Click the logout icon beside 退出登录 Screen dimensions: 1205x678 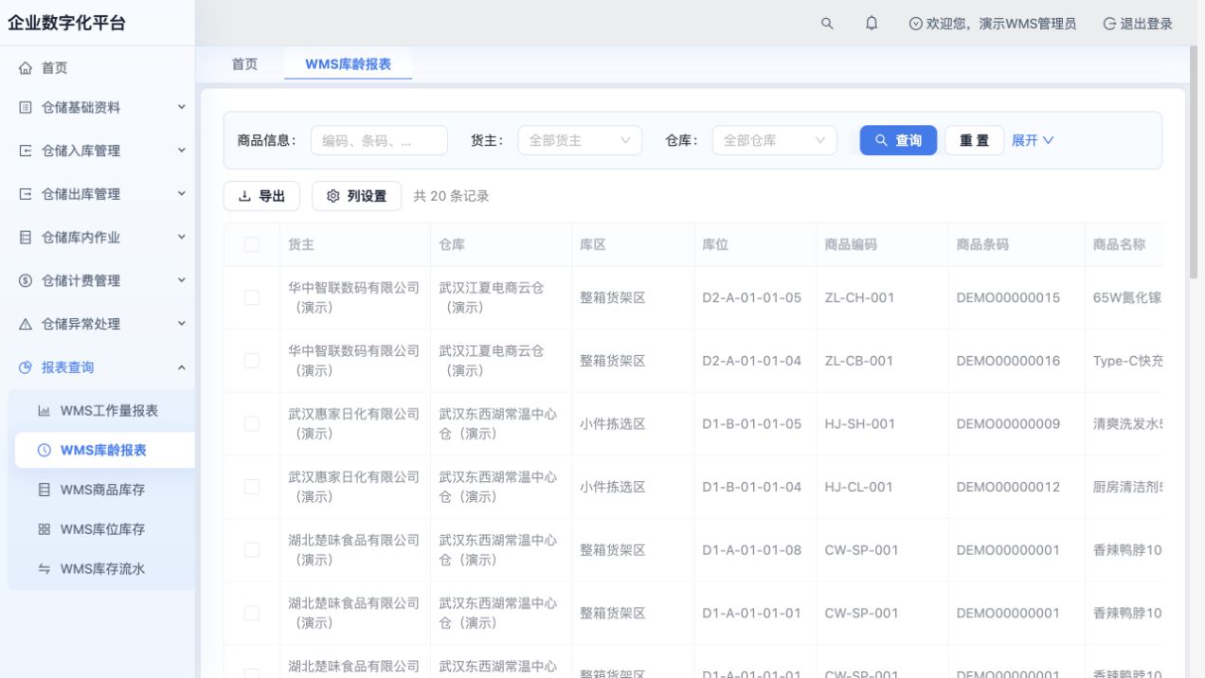(1109, 24)
